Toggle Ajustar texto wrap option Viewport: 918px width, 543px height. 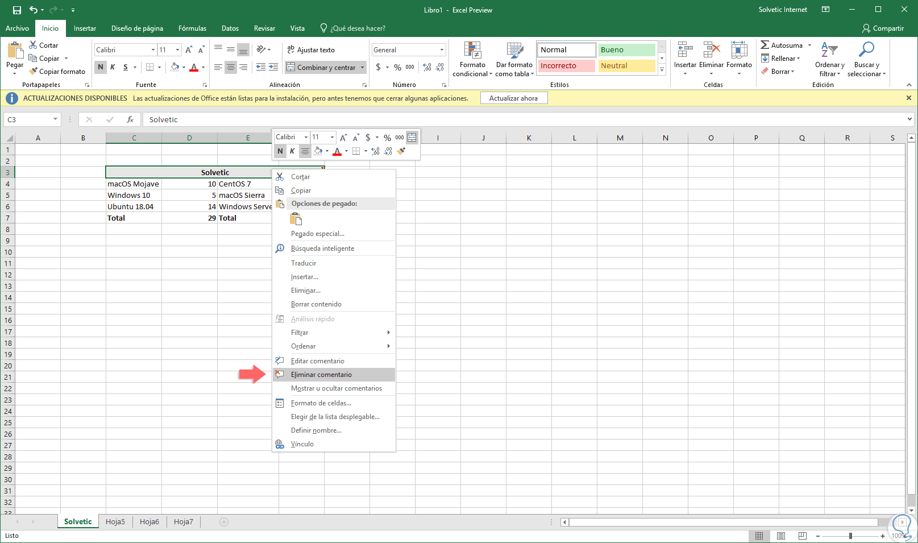[311, 50]
